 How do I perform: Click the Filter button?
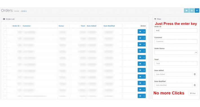[x=193, y=93]
